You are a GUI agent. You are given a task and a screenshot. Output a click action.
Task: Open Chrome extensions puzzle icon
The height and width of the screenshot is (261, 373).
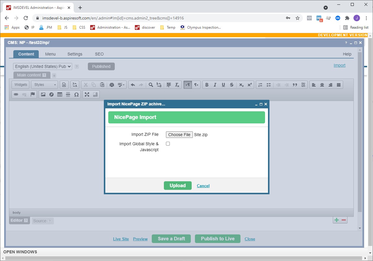(347, 18)
